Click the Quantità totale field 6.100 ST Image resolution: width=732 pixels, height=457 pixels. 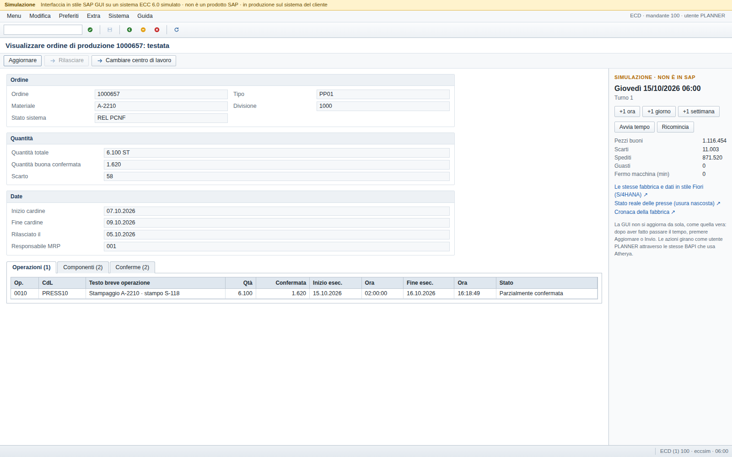pos(277,153)
